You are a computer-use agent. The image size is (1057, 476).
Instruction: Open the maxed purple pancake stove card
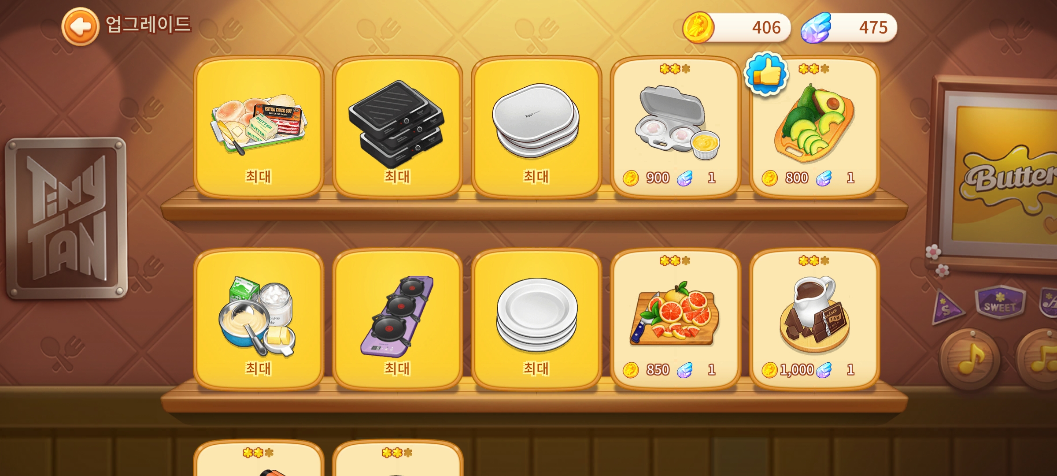coord(397,320)
